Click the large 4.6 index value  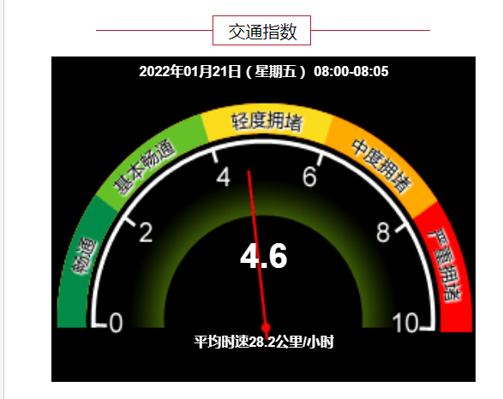[264, 256]
